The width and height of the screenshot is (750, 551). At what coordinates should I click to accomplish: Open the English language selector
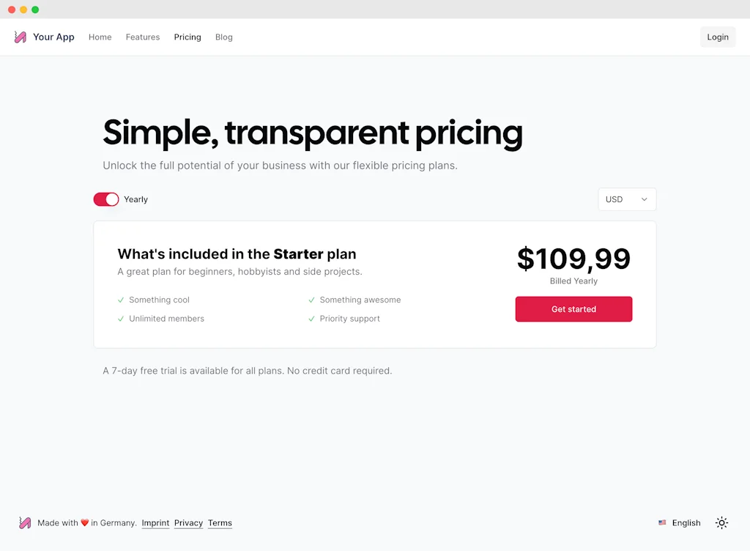click(x=680, y=522)
